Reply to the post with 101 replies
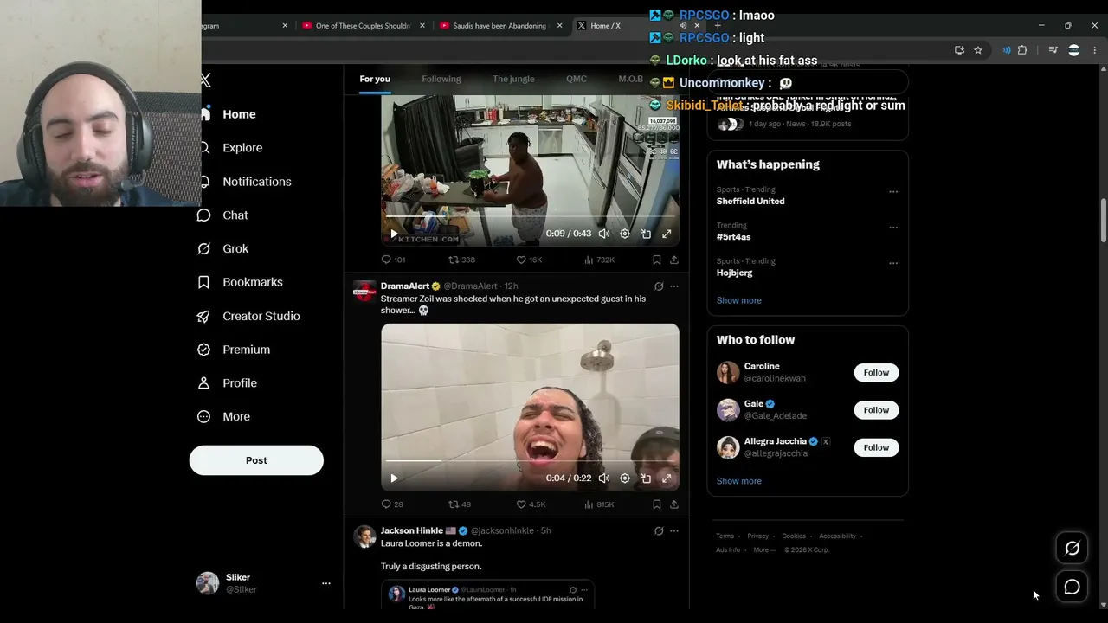The height and width of the screenshot is (623, 1108). [x=393, y=260]
